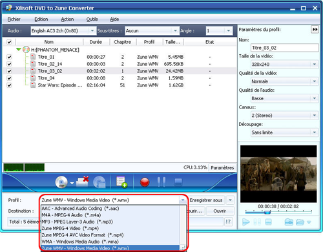
Task: Stop the preview player
Action: [x=268, y=222]
